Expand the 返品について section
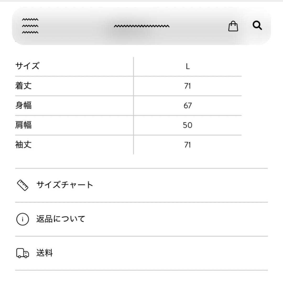This screenshot has height=283, width=283. pos(61,219)
